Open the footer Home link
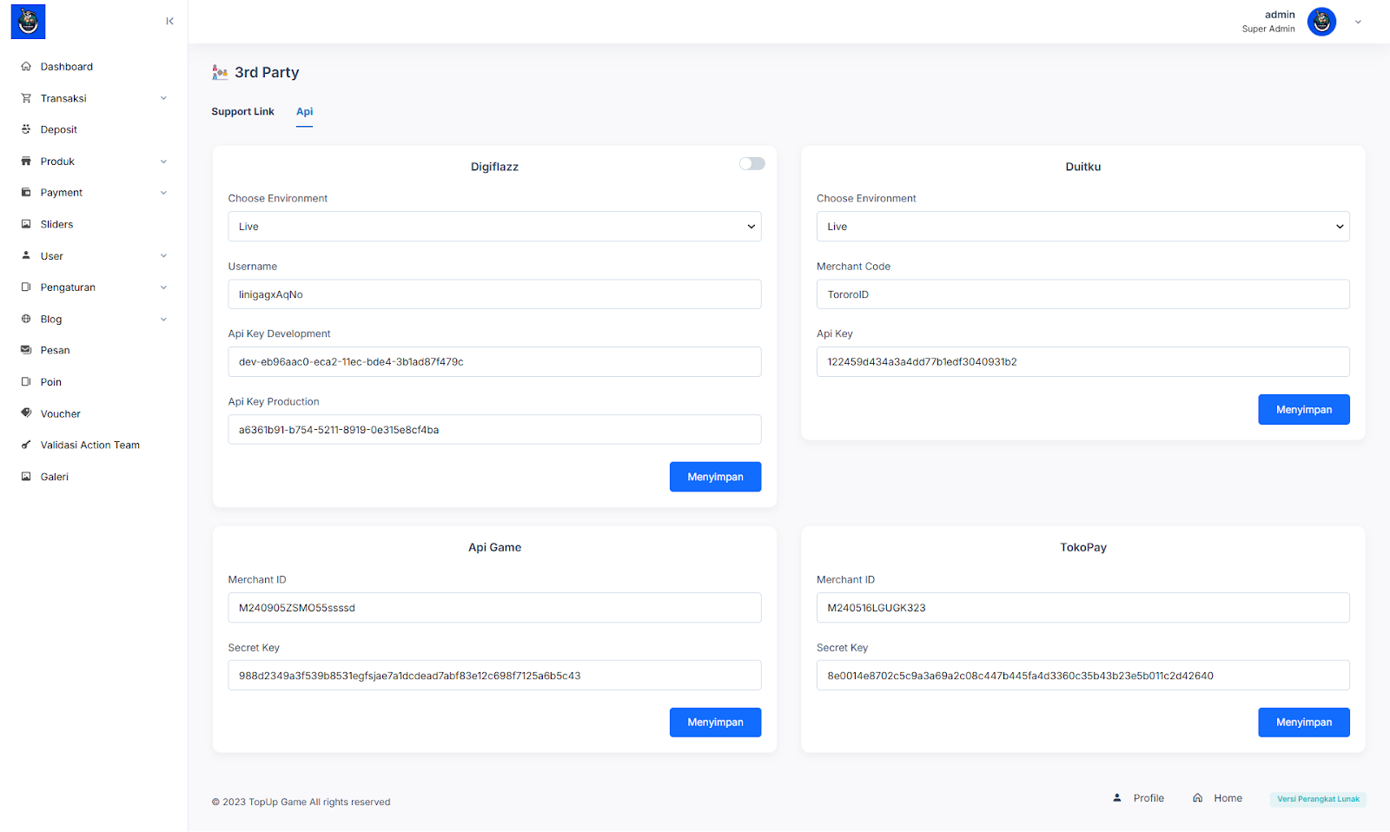This screenshot has height=832, width=1390. (1228, 798)
